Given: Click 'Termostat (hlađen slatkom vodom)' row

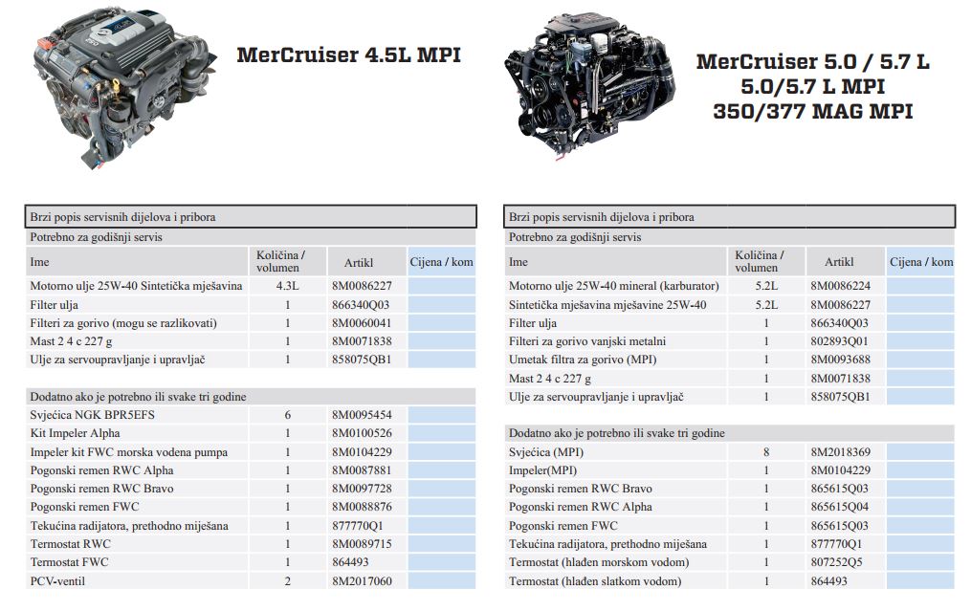Looking at the screenshot, I should (595, 581).
